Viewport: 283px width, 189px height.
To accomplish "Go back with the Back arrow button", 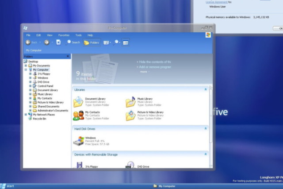I will point(28,42).
